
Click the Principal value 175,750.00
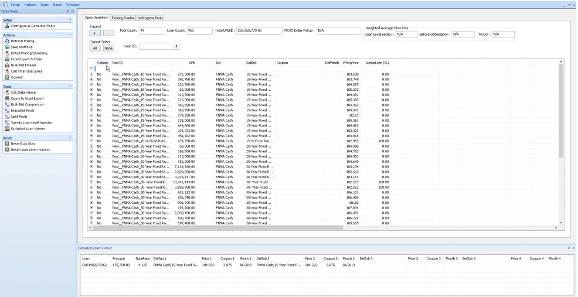[x=121, y=265]
